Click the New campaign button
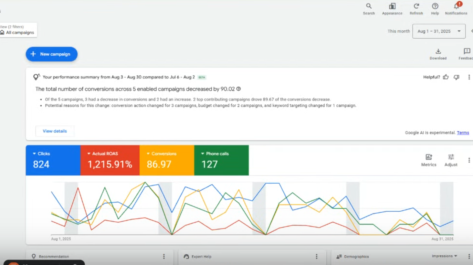 pyautogui.click(x=52, y=54)
